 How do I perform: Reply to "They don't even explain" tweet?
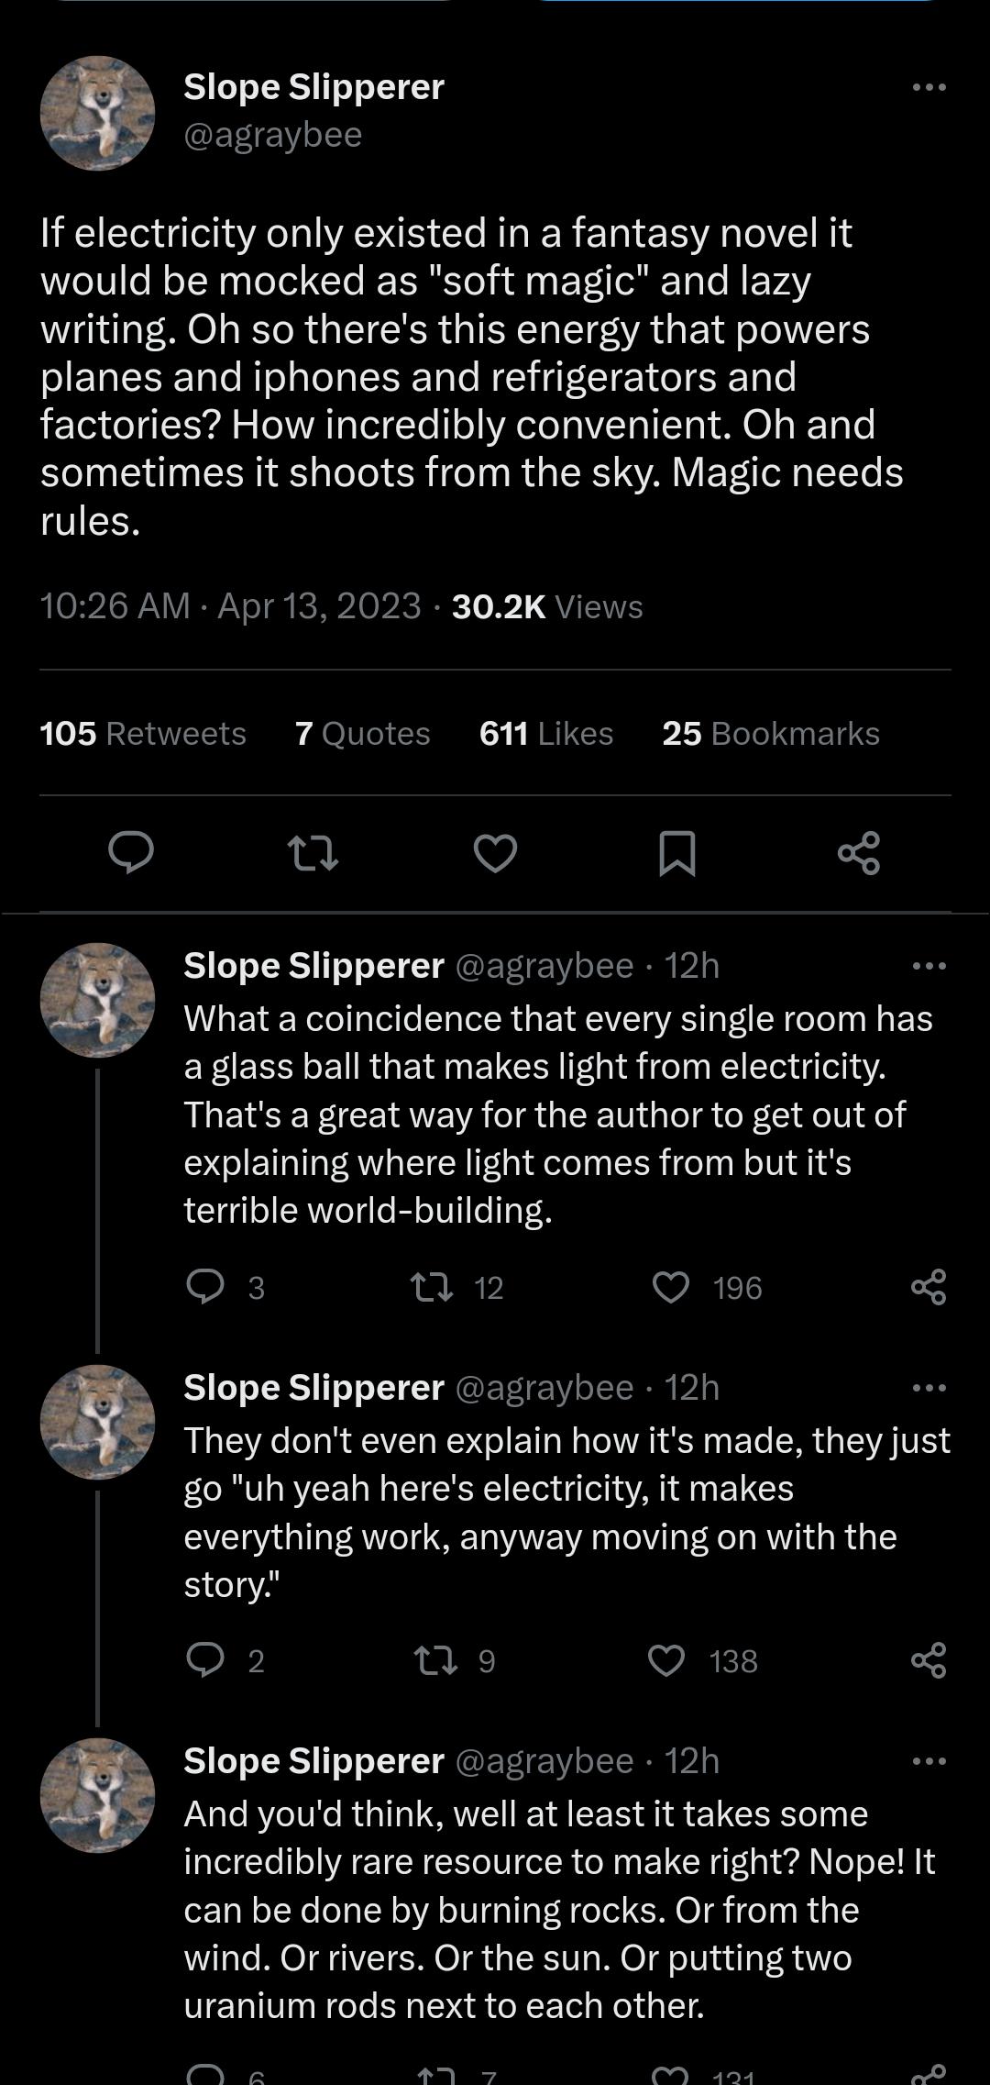point(205,1660)
